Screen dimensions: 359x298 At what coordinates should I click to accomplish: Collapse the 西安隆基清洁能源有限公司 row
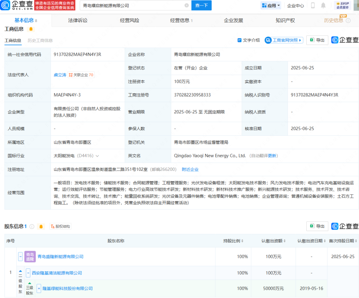point(28,273)
